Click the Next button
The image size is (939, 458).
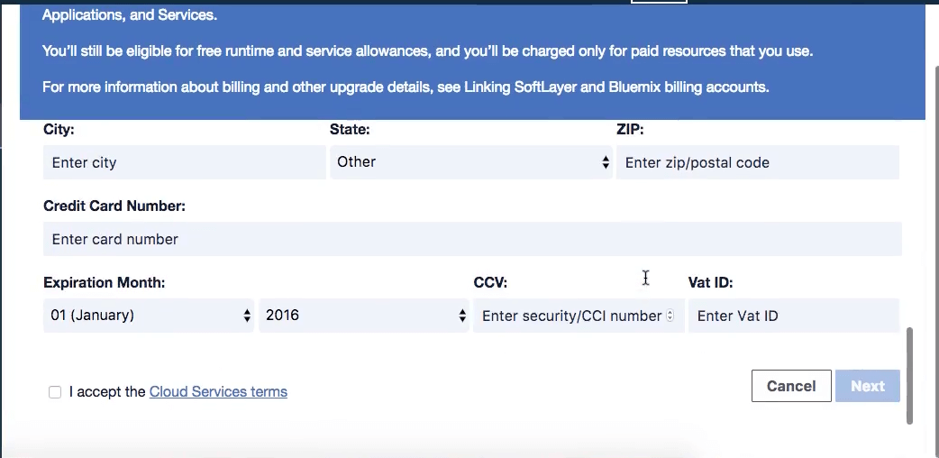coord(867,386)
